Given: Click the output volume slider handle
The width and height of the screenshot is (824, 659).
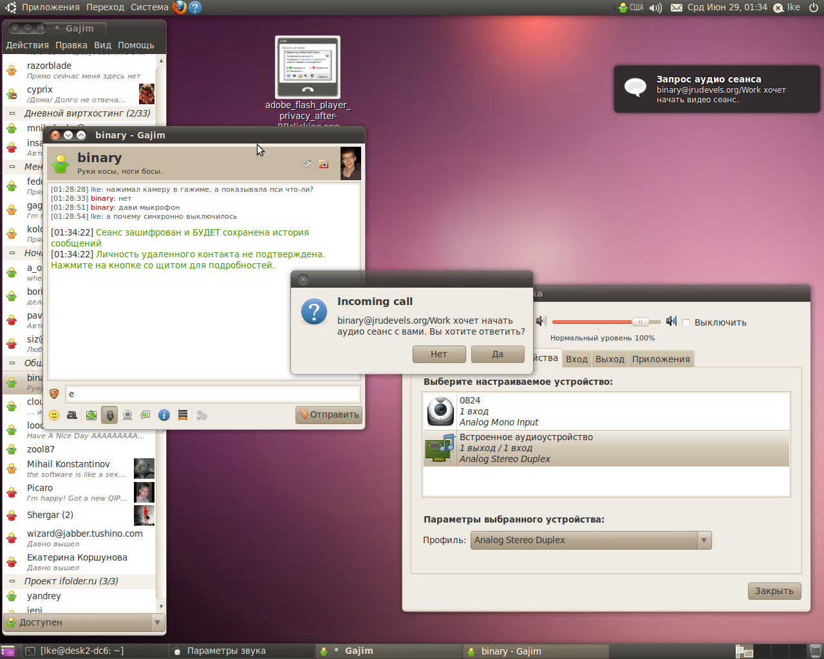Looking at the screenshot, I should coord(639,322).
